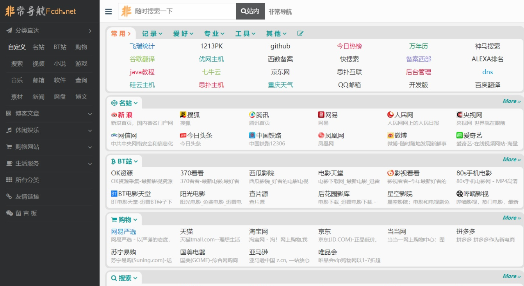Image resolution: width=524 pixels, height=286 pixels.
Task: Open the 购物 section dropdown
Action: 125,220
